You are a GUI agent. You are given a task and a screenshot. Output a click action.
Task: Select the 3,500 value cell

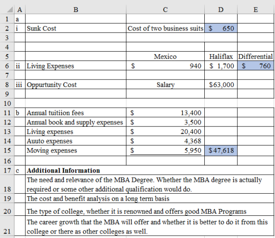click(x=165, y=122)
